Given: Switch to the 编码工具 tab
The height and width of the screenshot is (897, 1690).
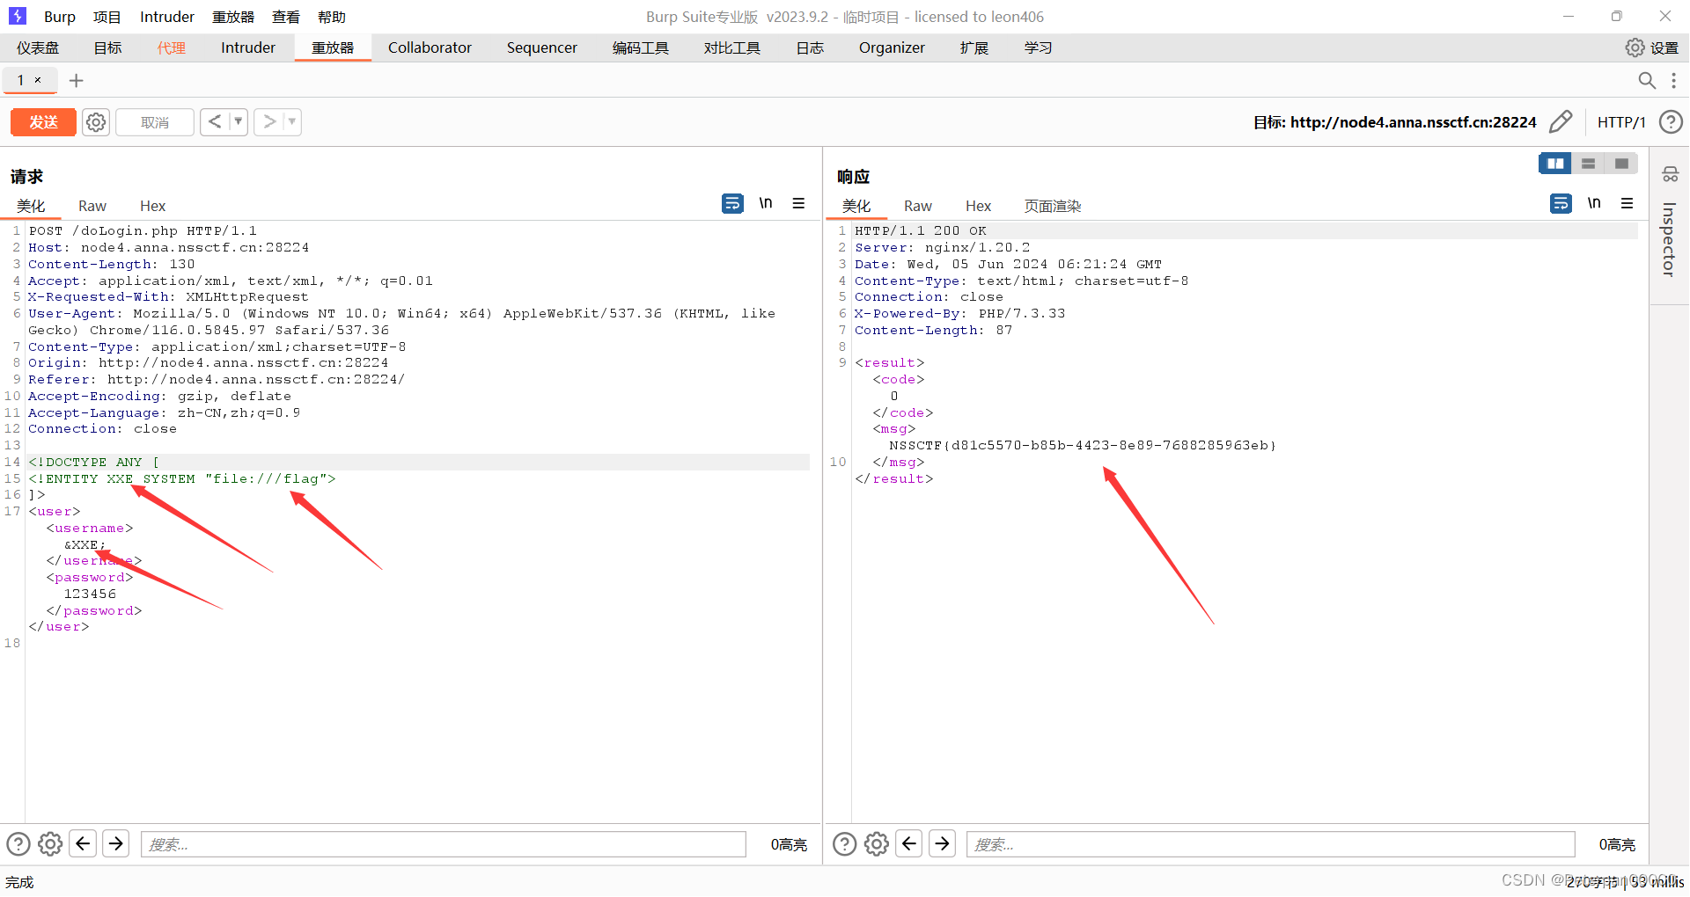Looking at the screenshot, I should (x=641, y=47).
